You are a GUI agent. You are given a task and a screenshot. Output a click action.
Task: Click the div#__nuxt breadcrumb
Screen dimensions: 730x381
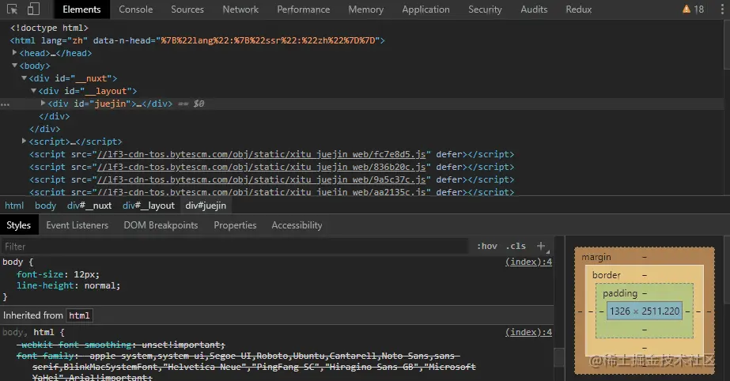click(x=89, y=206)
